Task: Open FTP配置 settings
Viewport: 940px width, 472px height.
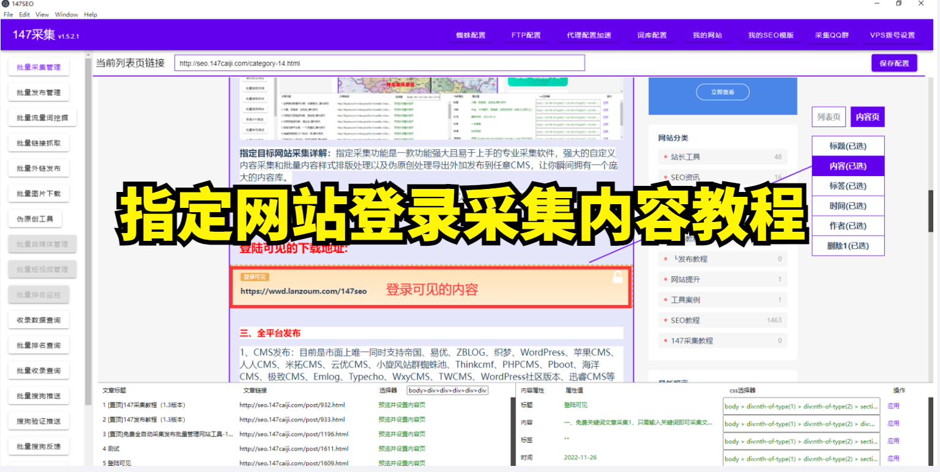Action: [526, 35]
